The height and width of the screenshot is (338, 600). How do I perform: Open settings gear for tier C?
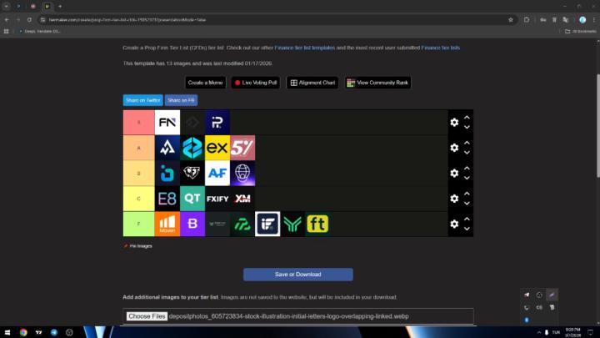(454, 199)
